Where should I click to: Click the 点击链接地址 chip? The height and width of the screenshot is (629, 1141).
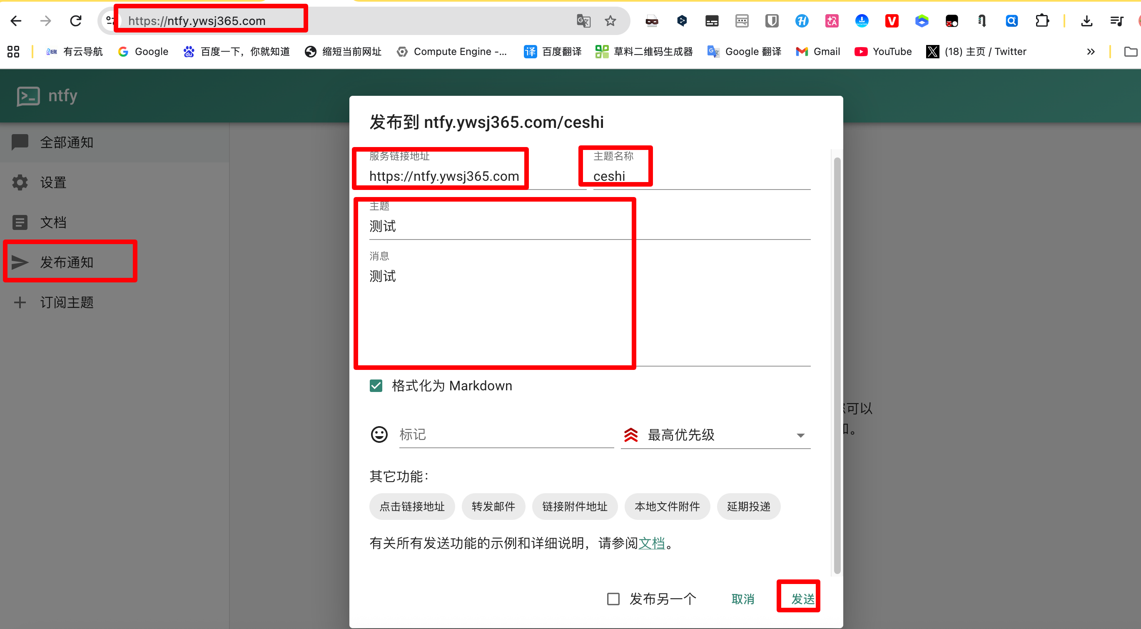coord(412,506)
